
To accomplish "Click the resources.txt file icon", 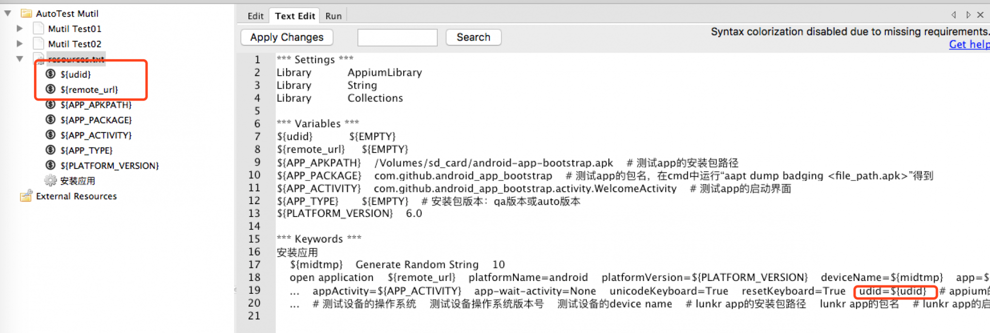I will [39, 58].
